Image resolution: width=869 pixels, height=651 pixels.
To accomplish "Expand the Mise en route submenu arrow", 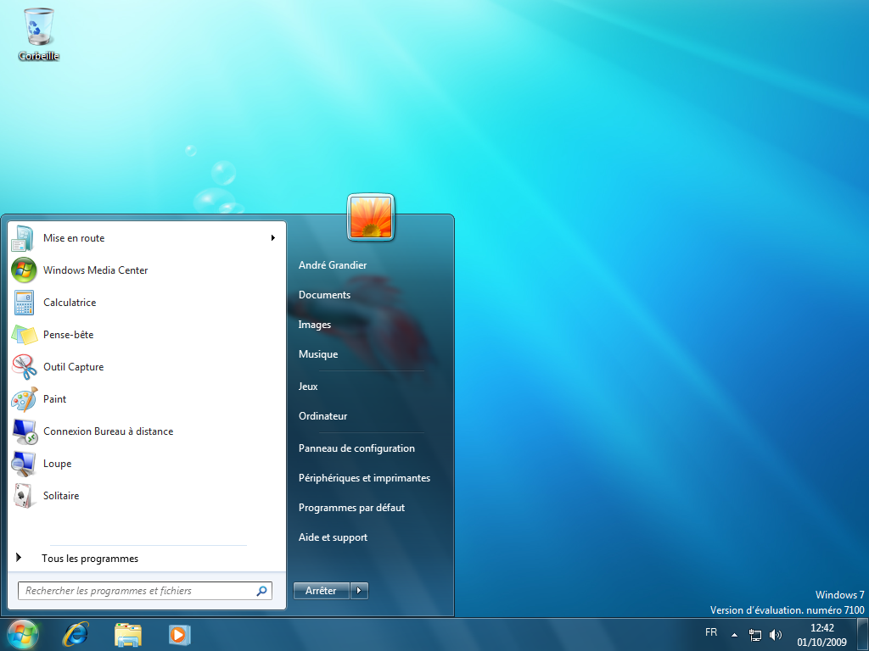I will pos(272,238).
